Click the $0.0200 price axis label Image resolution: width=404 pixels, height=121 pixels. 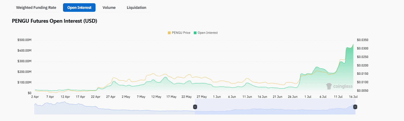363,66
